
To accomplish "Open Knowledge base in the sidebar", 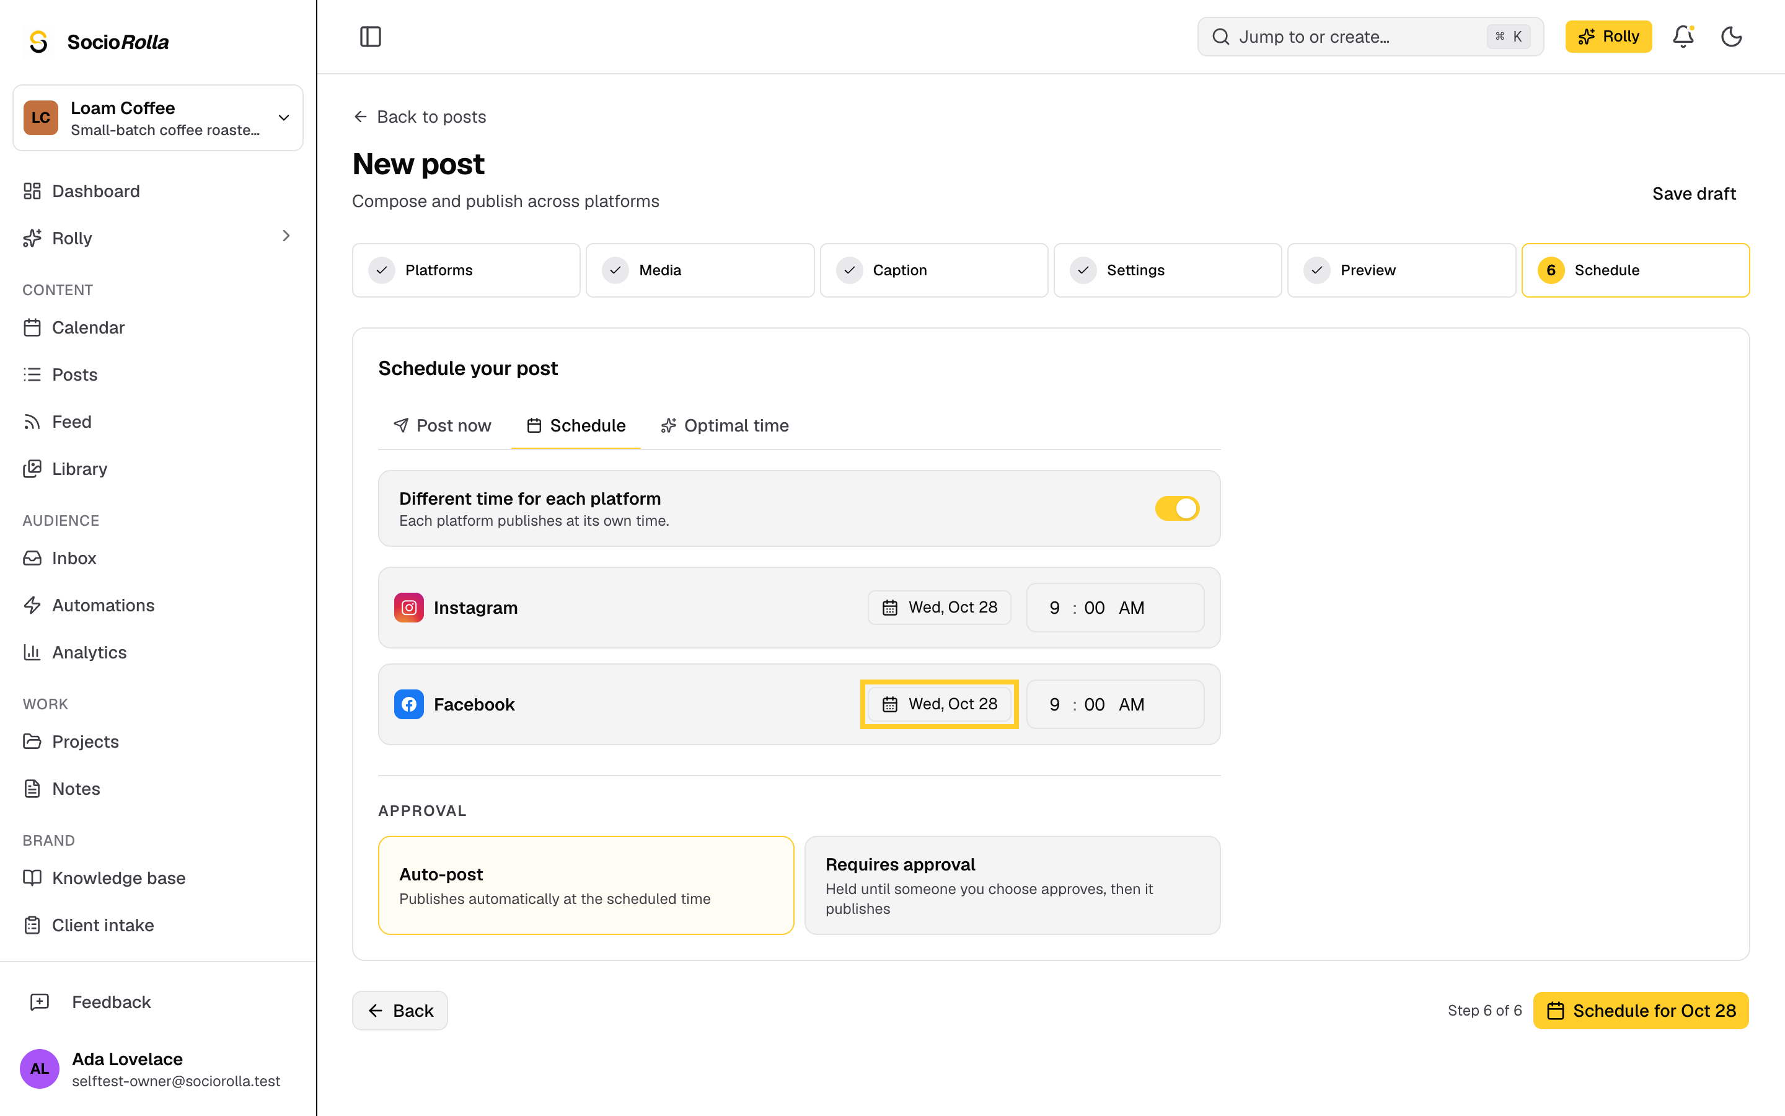I will click(158, 877).
